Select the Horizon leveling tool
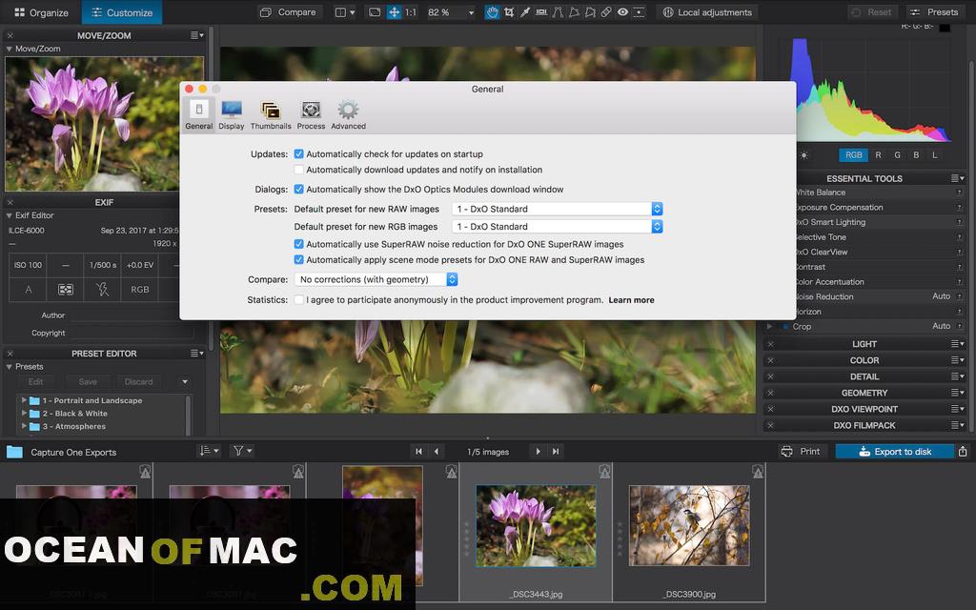This screenshot has height=610, width=976. pos(541,12)
